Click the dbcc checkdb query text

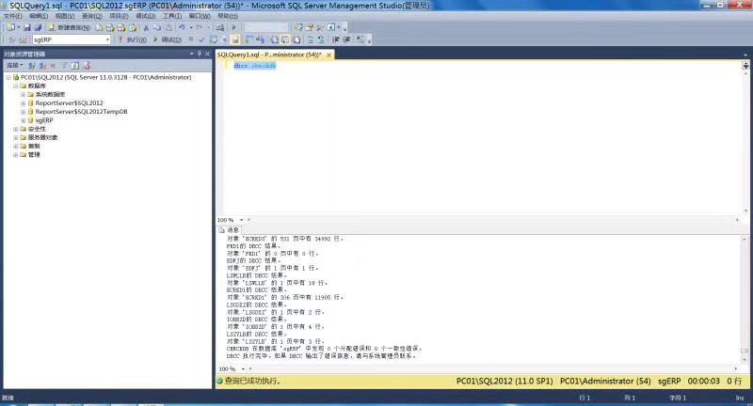(x=254, y=66)
